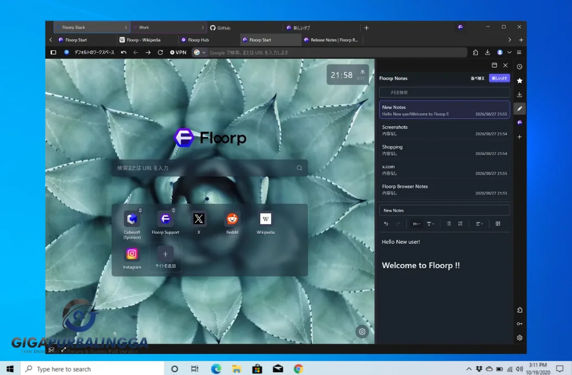The height and width of the screenshot is (375, 572).
Task: Open the heading level H1 dropdown
Action: tap(416, 224)
